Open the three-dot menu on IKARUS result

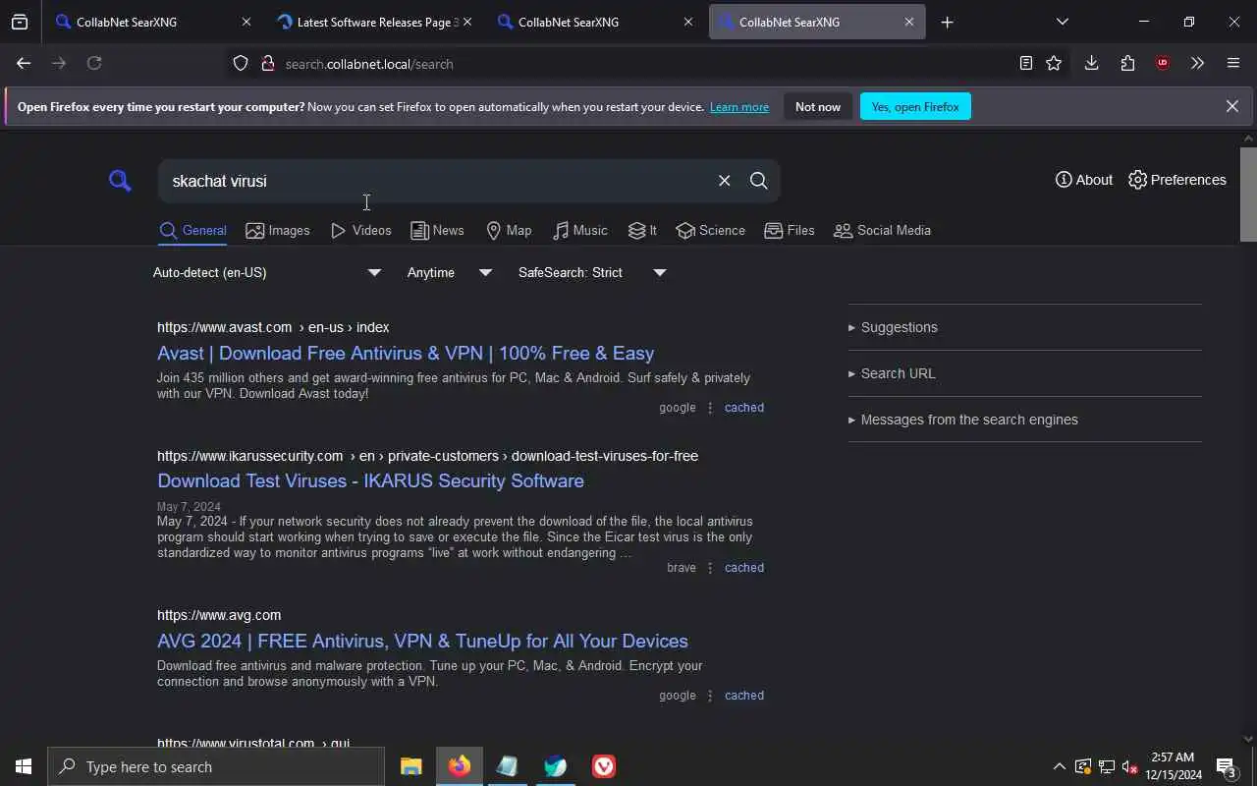[710, 568]
